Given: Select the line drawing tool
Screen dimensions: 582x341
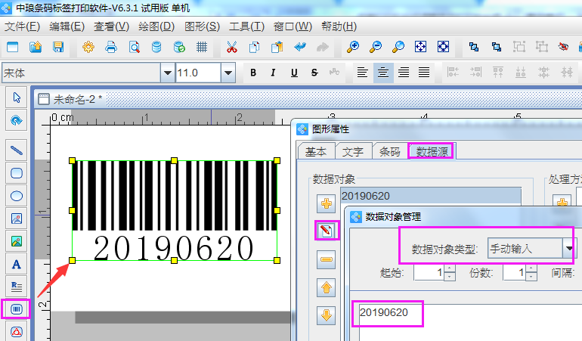Looking at the screenshot, I should tap(17, 150).
